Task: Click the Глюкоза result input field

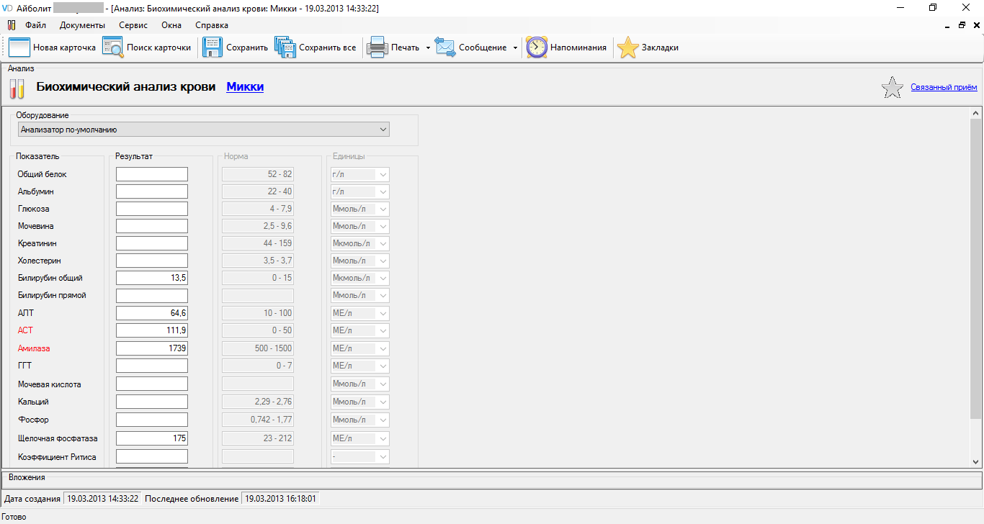Action: [152, 209]
